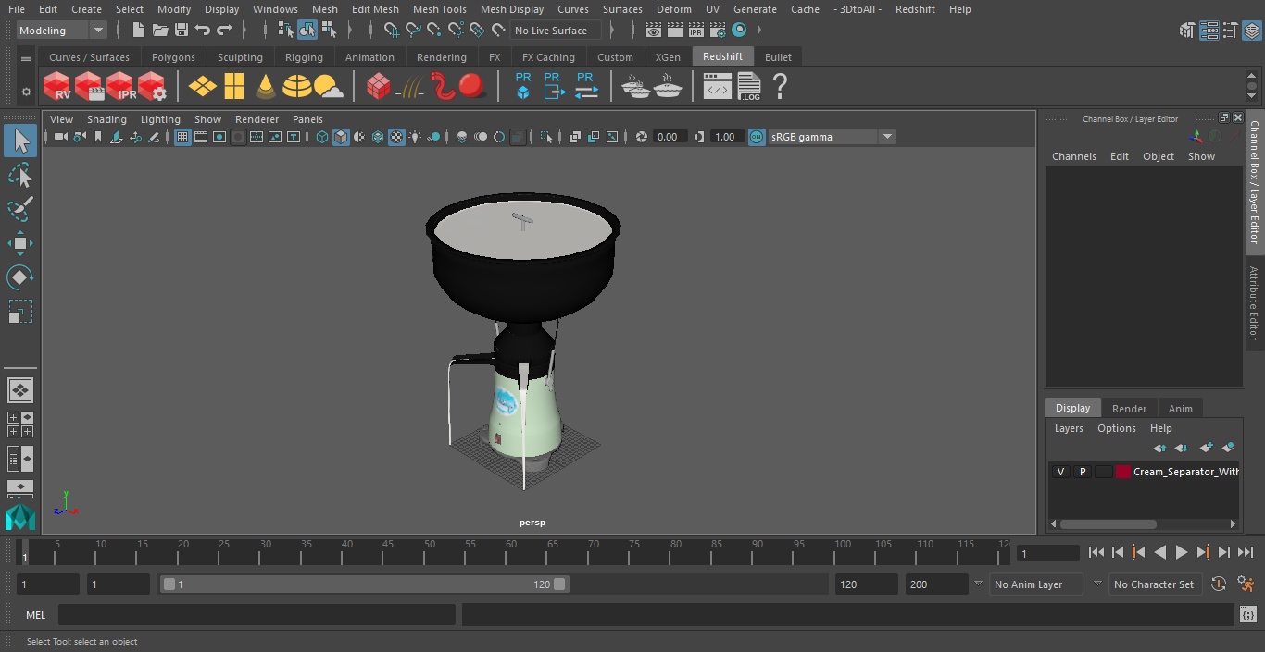
Task: Toggle the P playback box on layer
Action: click(1082, 472)
